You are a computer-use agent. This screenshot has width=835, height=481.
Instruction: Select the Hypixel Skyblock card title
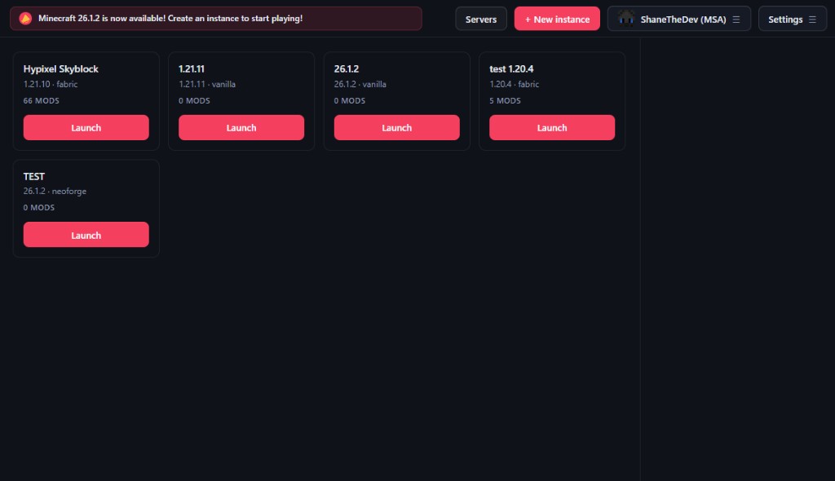pos(60,68)
